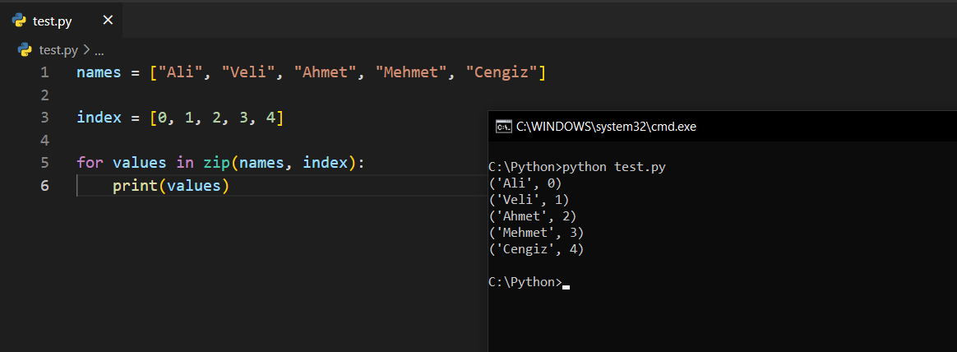Click line number 6 in the gutter
957x352 pixels.
tap(44, 186)
